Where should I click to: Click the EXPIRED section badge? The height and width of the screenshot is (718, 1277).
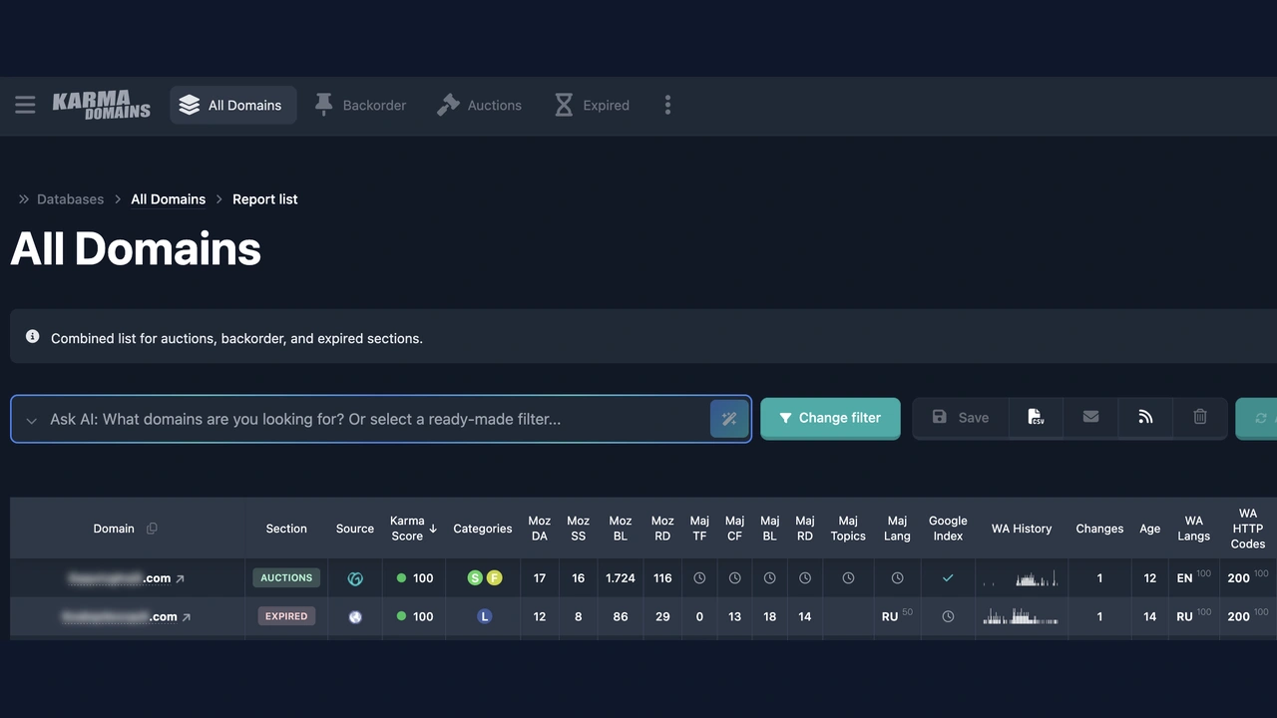(x=286, y=617)
